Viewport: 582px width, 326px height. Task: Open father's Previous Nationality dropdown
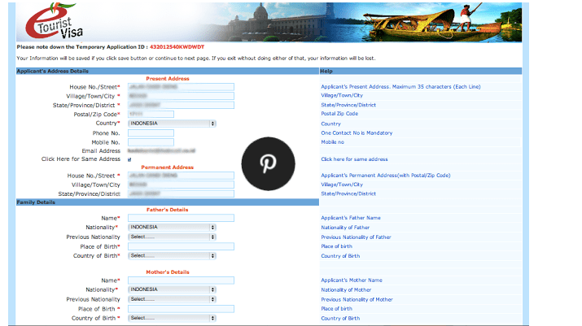pyautogui.click(x=172, y=237)
